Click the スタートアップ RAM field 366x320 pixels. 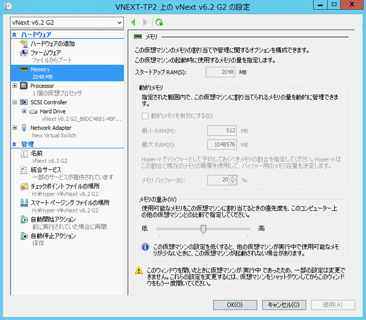[220, 72]
